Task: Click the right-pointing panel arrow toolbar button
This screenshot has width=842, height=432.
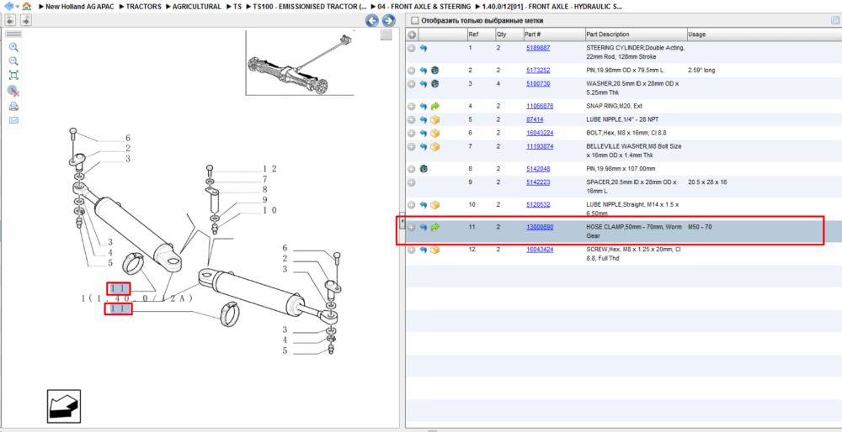Action: (x=26, y=20)
